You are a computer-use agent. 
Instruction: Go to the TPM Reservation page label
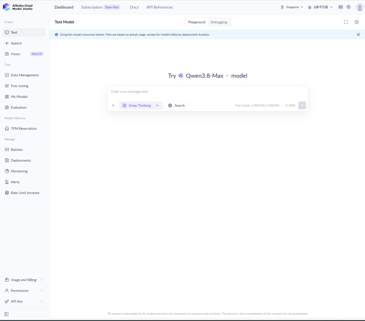(24, 128)
